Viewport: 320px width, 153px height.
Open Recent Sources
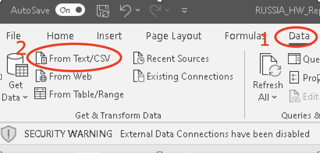(171, 58)
